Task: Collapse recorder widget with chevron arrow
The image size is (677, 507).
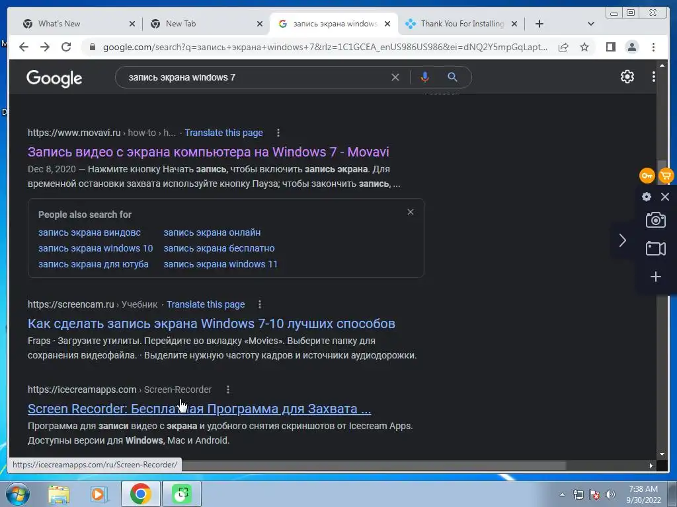Action: (622, 240)
